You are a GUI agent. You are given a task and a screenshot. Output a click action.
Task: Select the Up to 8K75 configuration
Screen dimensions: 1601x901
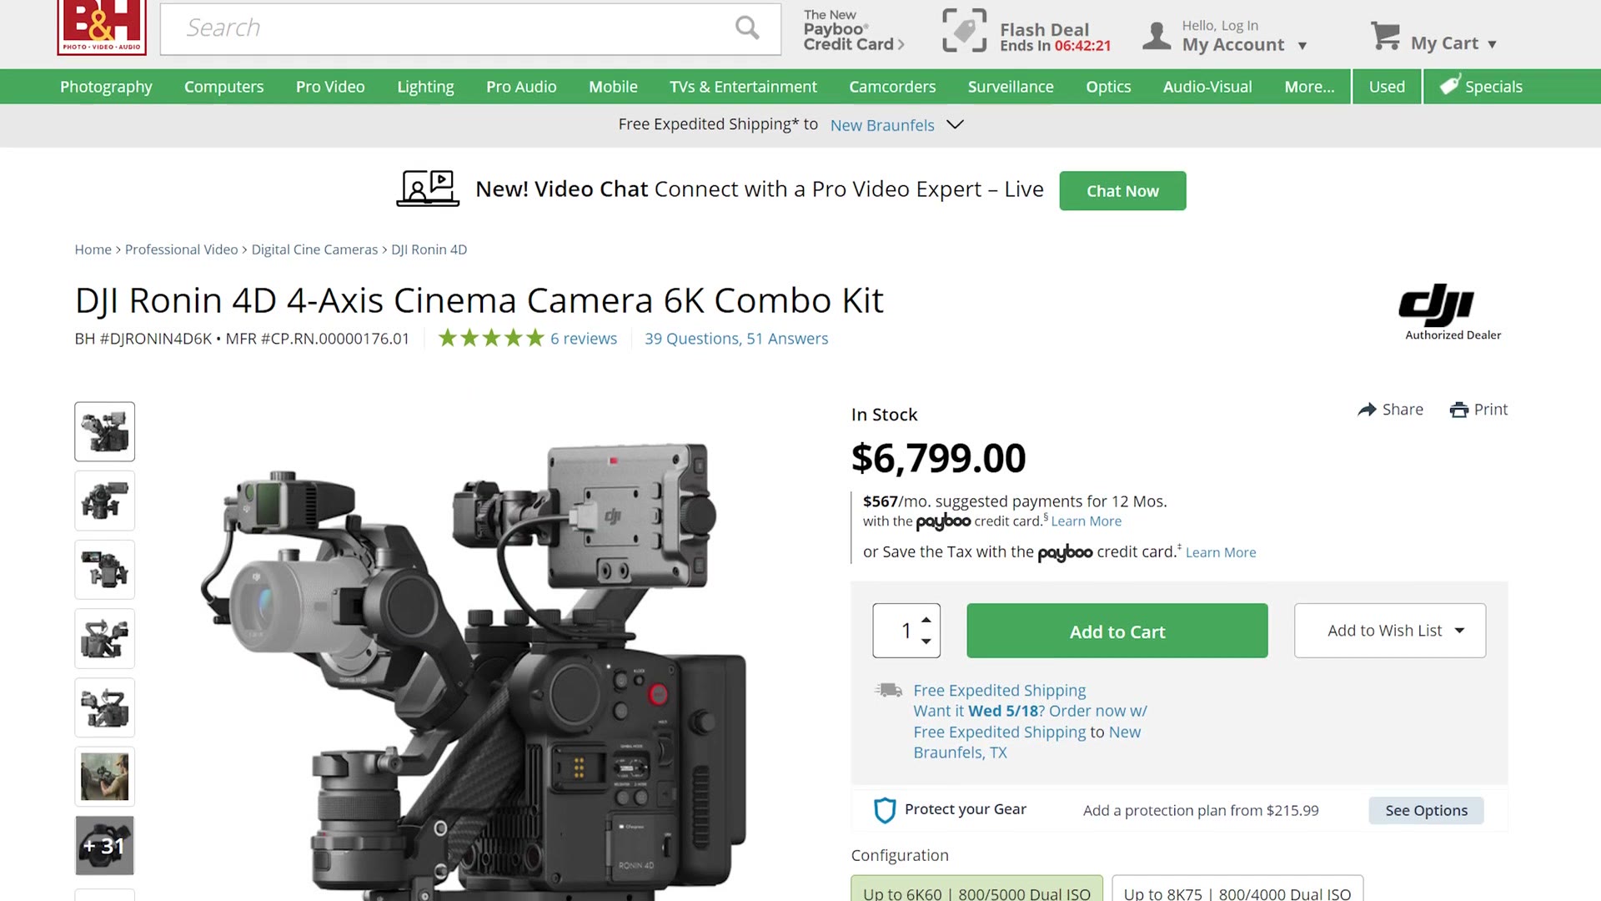[1237, 889]
